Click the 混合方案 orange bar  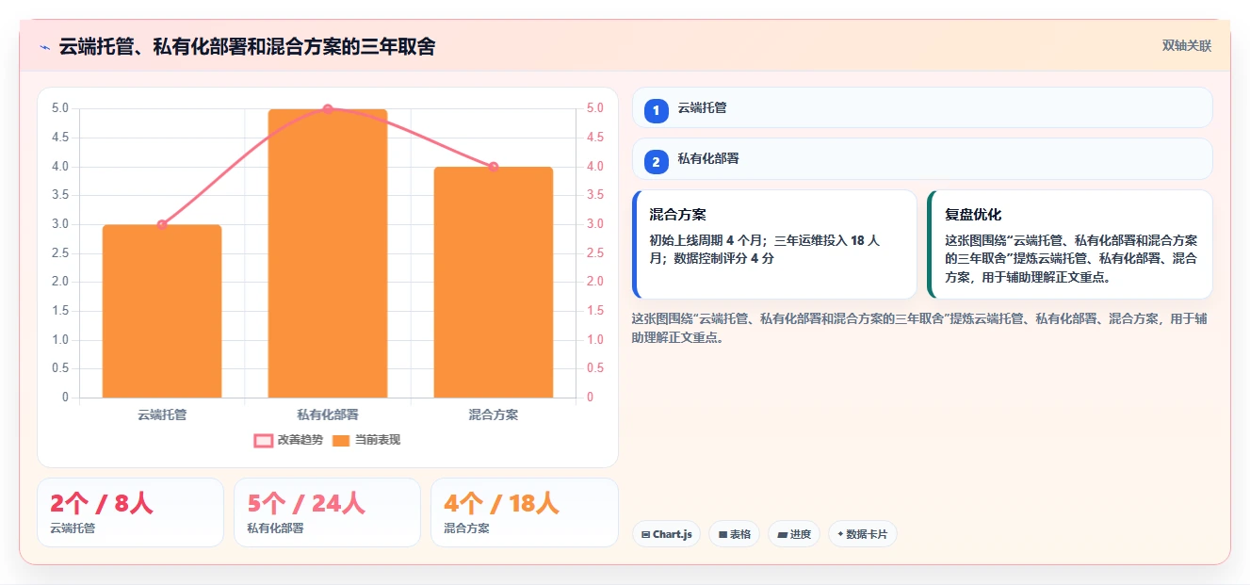[494, 283]
